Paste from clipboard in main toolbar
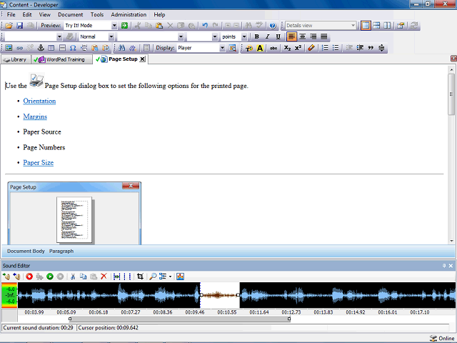The image size is (457, 343). [159, 26]
